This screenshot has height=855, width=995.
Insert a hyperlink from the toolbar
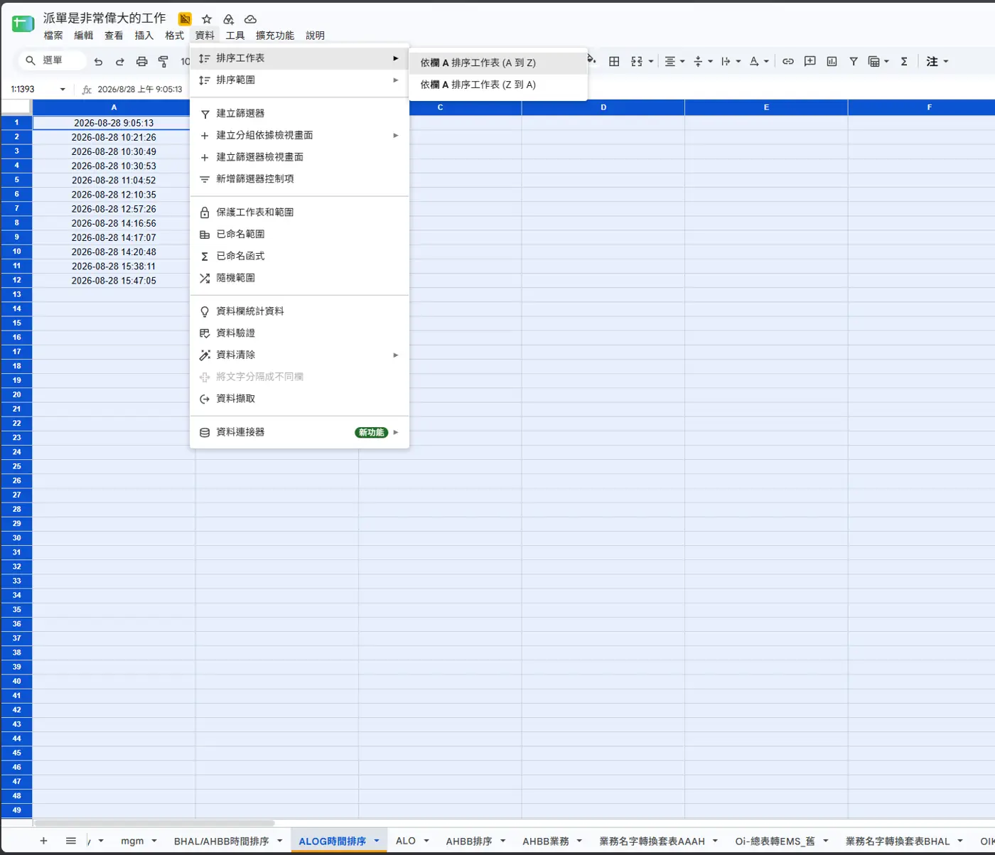point(788,61)
